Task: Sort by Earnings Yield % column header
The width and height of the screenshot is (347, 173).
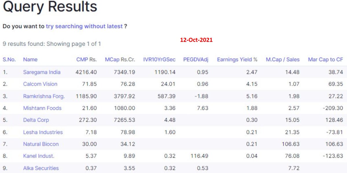Action: (x=237, y=60)
